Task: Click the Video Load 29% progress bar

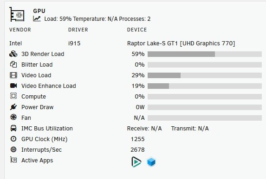Action: pos(205,75)
